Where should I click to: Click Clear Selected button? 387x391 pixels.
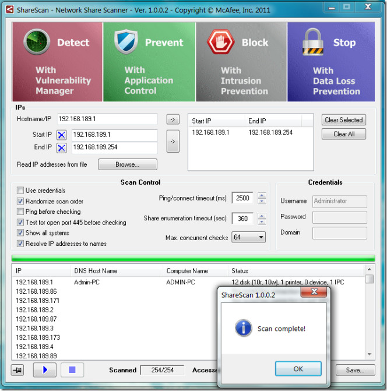[x=344, y=120]
